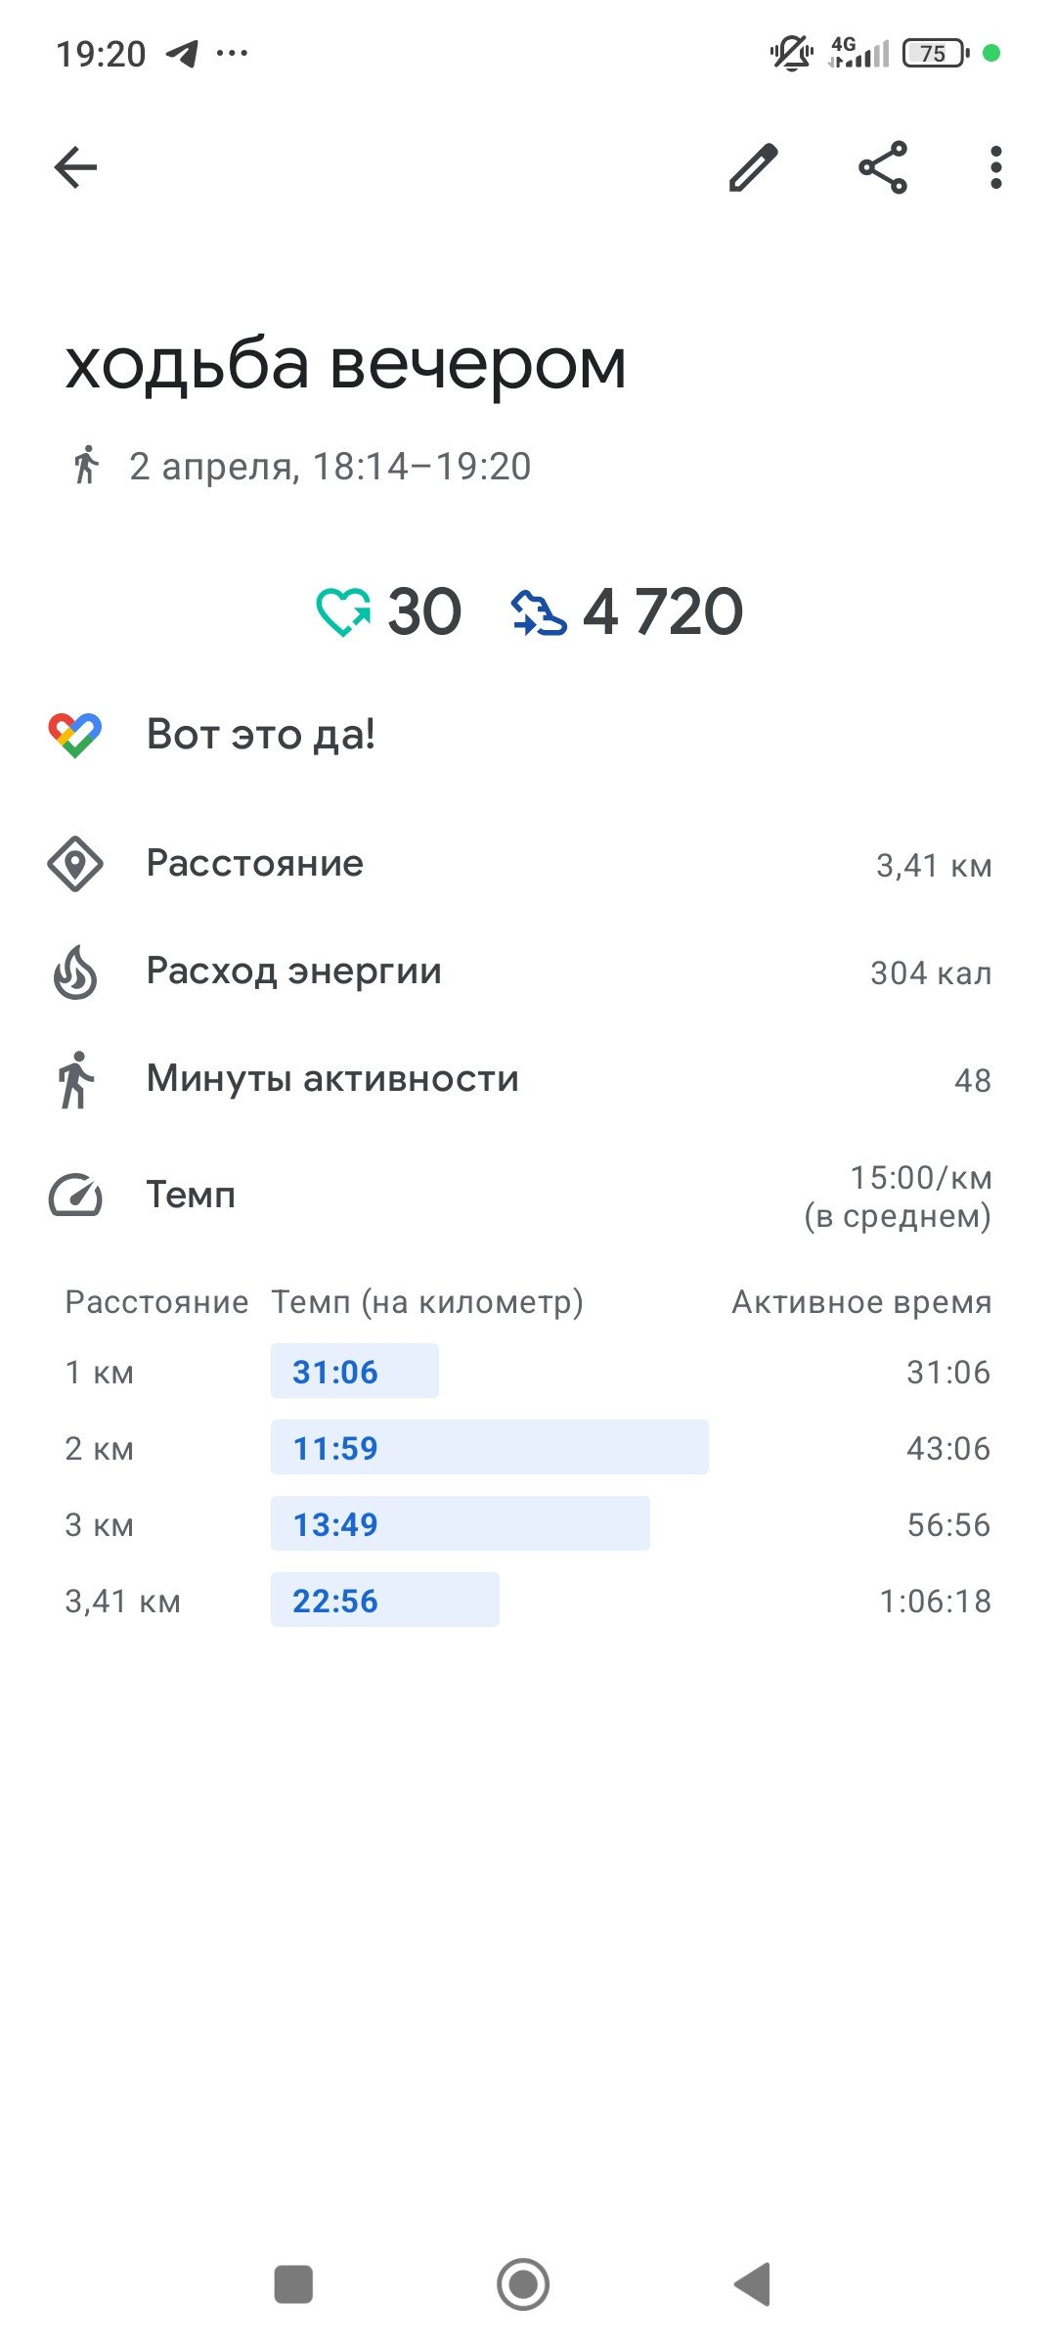Tap the Android home circle button
1056x2348 pixels.
pyautogui.click(x=523, y=2284)
